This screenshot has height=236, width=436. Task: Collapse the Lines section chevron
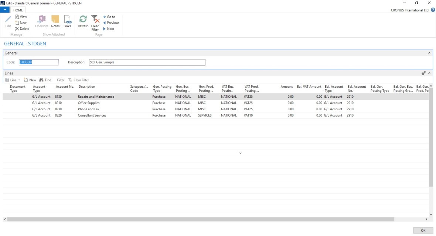[429, 73]
